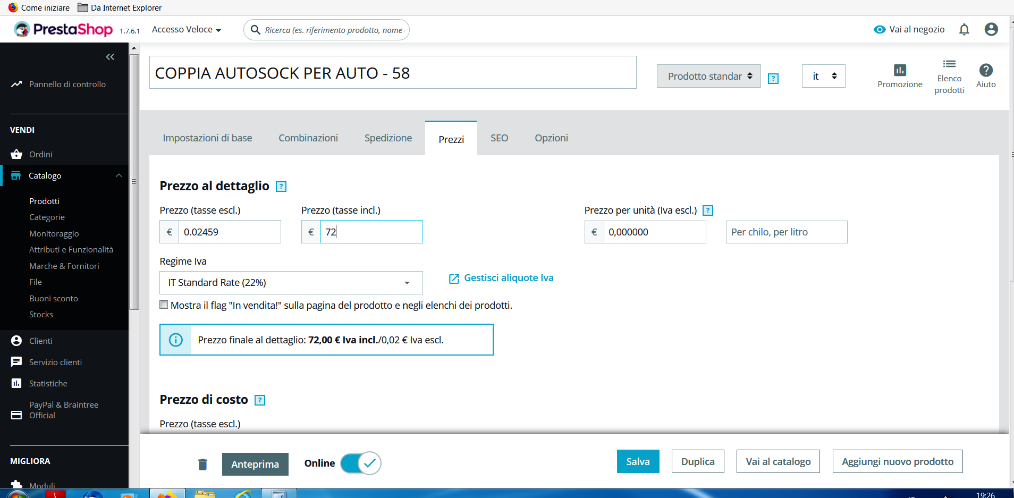1014x498 pixels.
Task: Switch to the Combinazioni tab
Action: (308, 138)
